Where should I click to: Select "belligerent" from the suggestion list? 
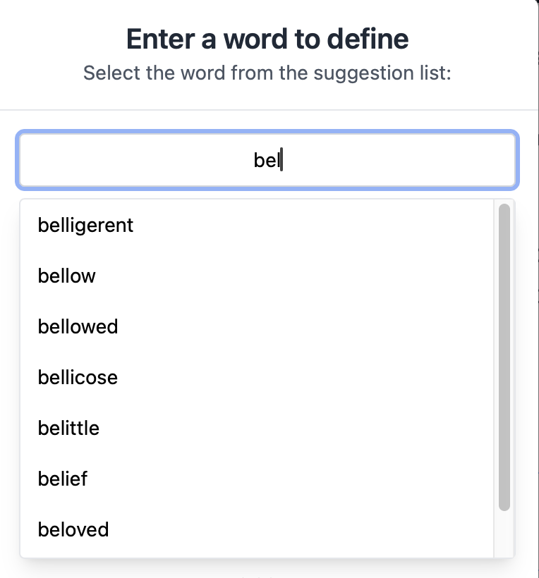coord(85,226)
